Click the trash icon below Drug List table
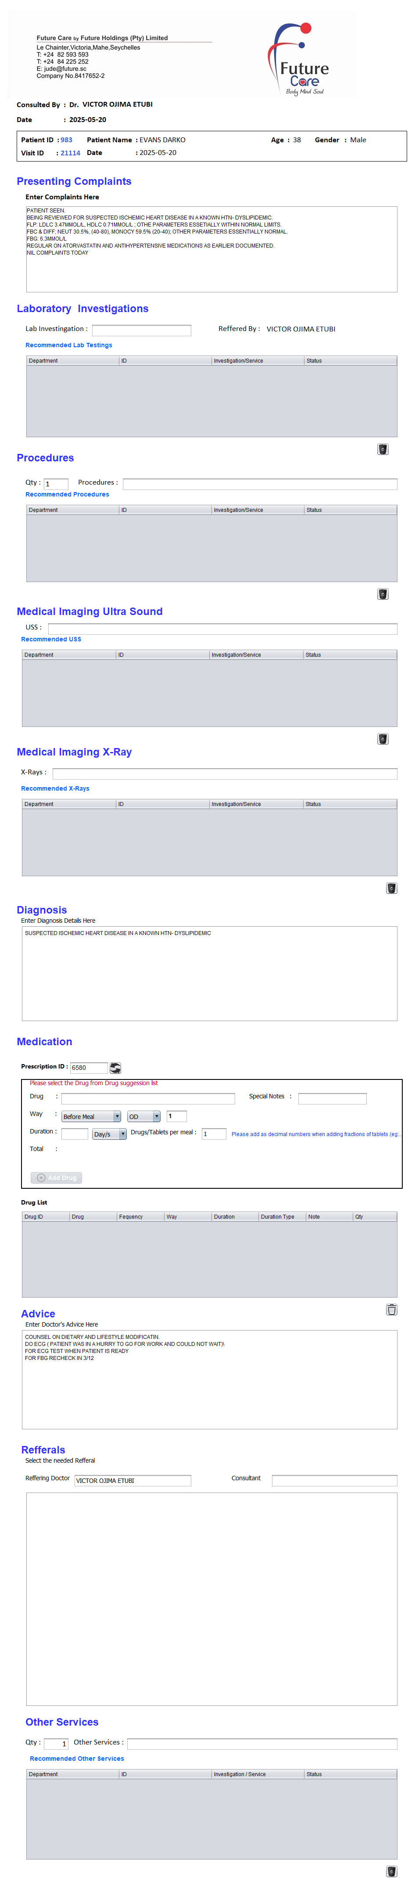Screen dimensions: 408x1892 tap(391, 1309)
